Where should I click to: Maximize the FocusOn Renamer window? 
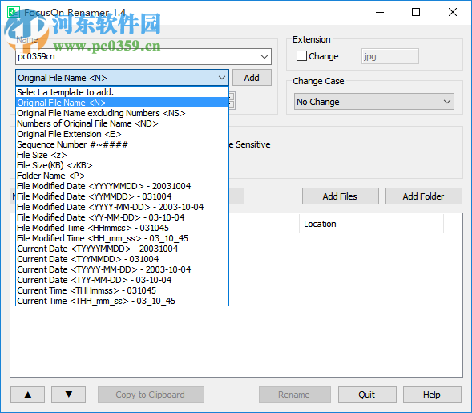point(416,12)
